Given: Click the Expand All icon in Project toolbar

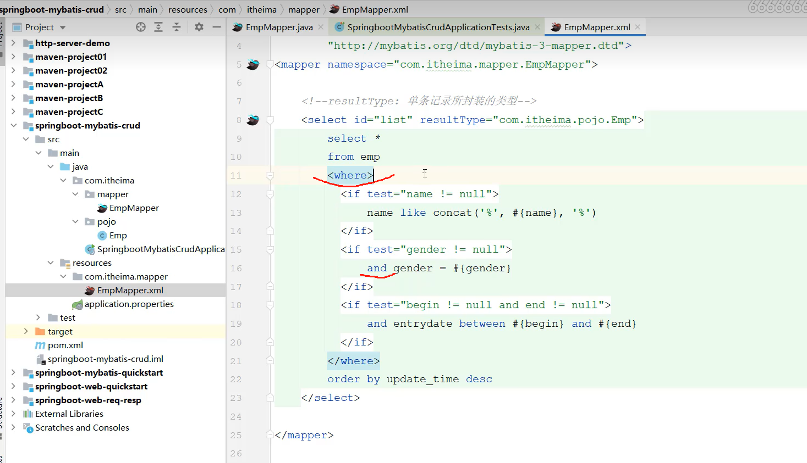Looking at the screenshot, I should (158, 27).
